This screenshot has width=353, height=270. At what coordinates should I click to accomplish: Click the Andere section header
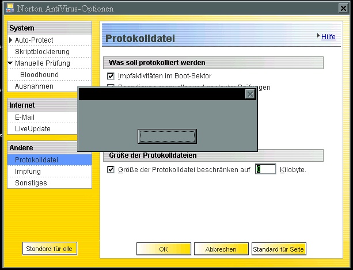tap(43, 147)
